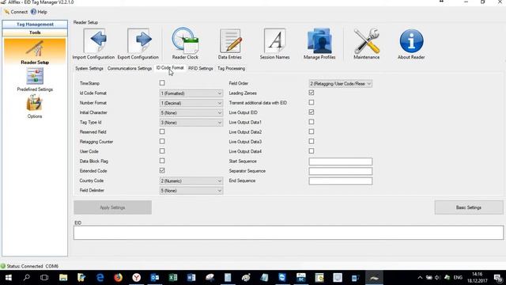
Task: Expand the Field Delimiter dropdown
Action: 191,191
